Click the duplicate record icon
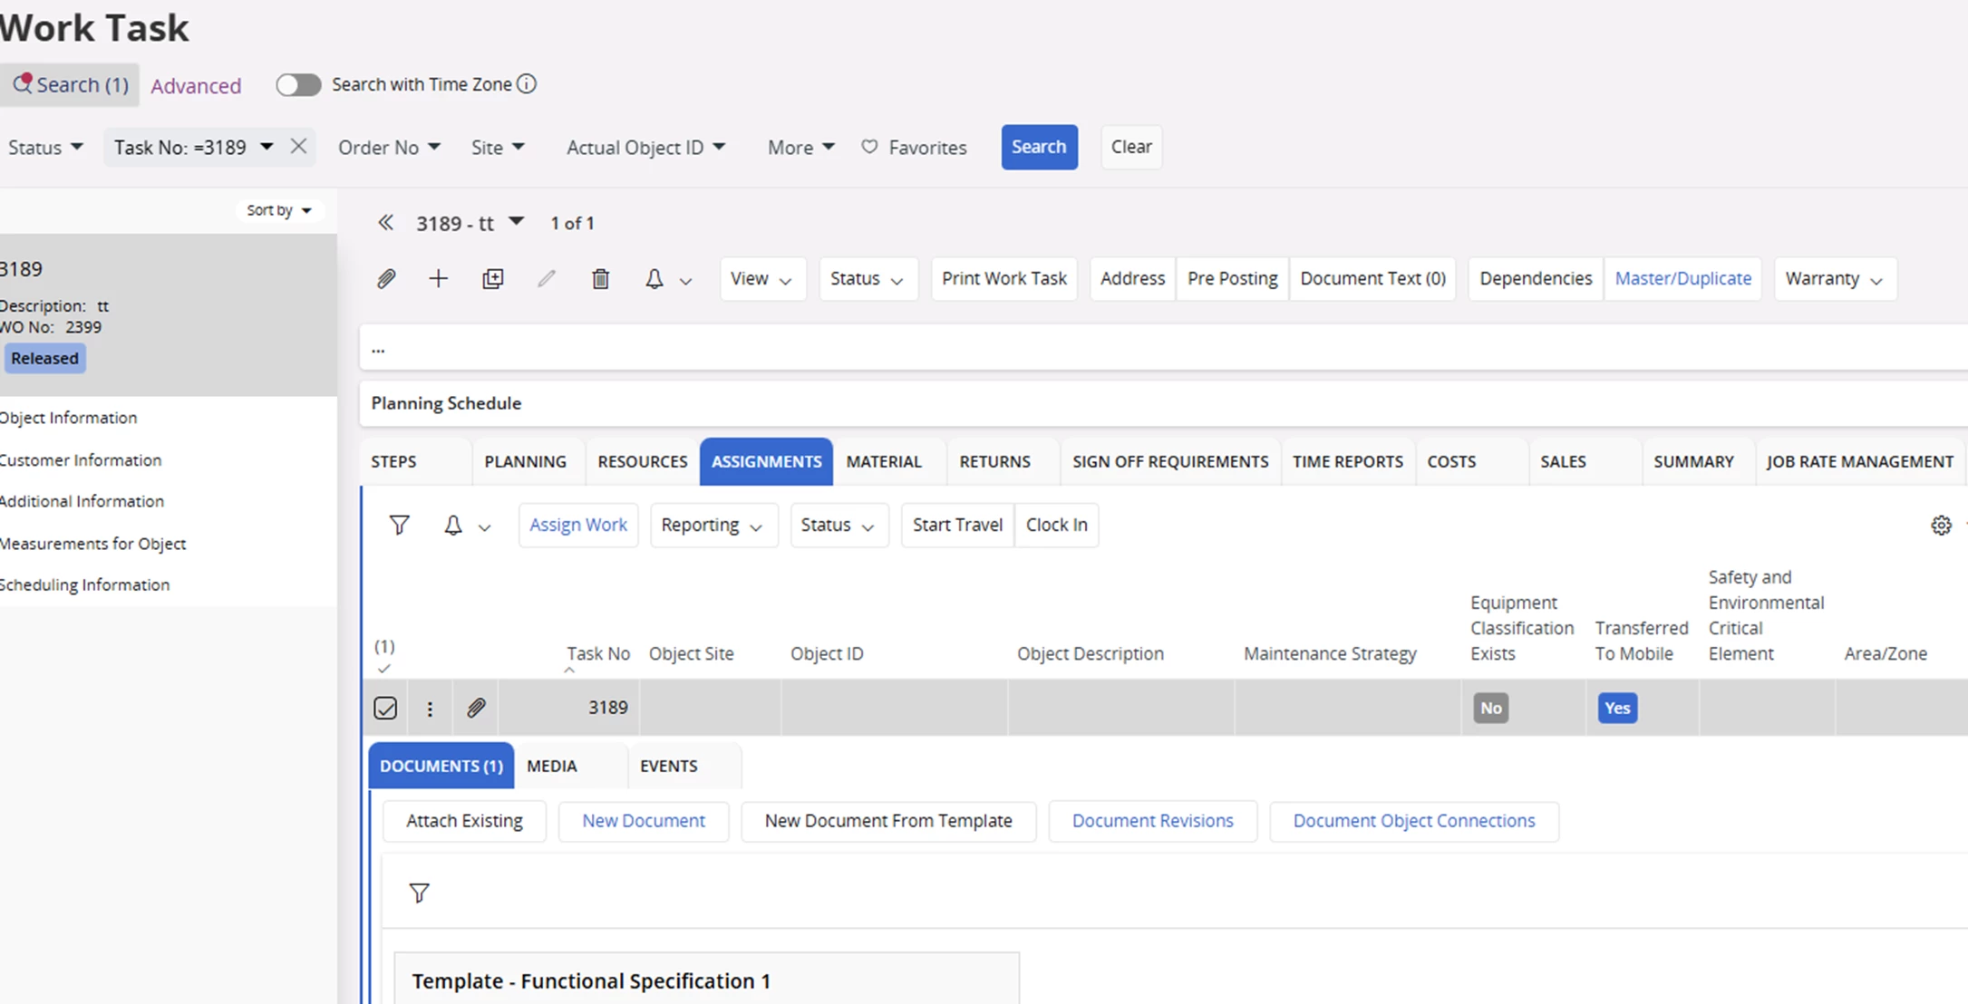Image resolution: width=1968 pixels, height=1004 pixels. pos(492,278)
